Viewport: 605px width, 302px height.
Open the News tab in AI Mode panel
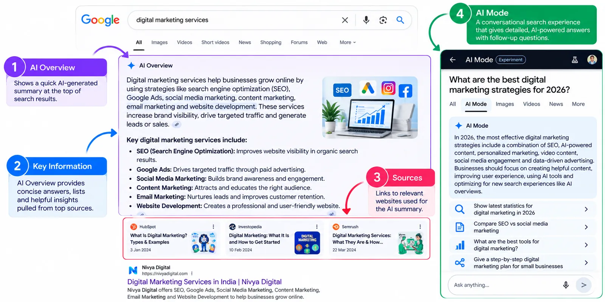point(556,104)
